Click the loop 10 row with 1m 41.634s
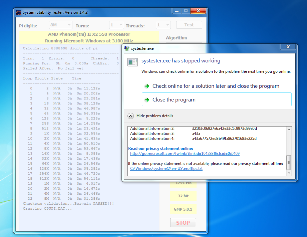The width and height of the screenshot is (307, 237). [64, 139]
